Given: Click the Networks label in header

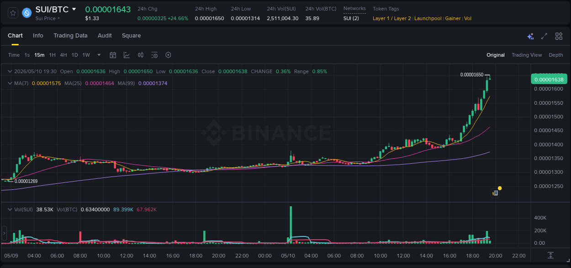Looking at the screenshot, I should click(x=354, y=9).
